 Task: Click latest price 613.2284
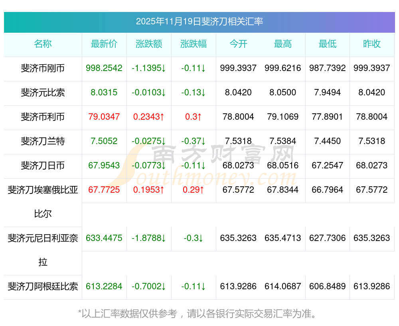pos(104,286)
